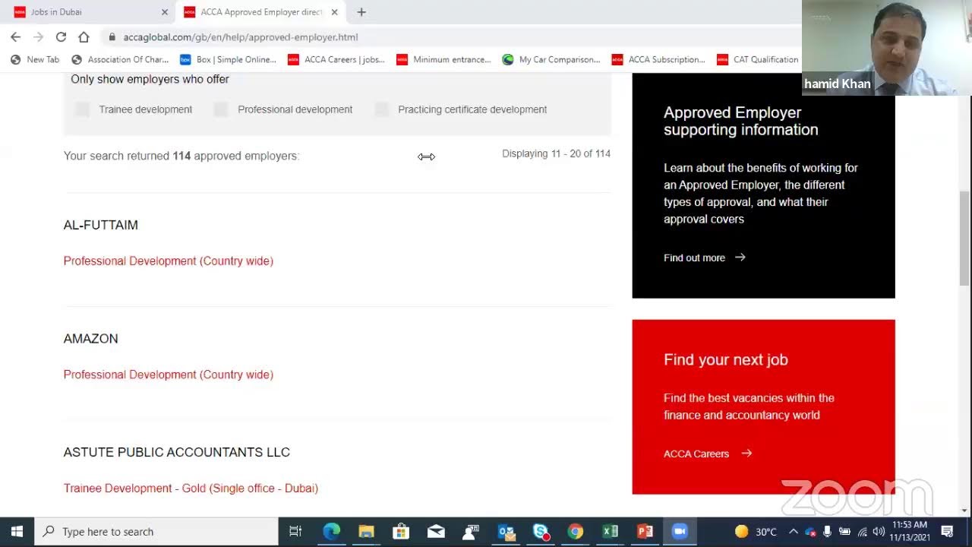Open notification center icon
This screenshot has height=547, width=972.
tap(947, 531)
